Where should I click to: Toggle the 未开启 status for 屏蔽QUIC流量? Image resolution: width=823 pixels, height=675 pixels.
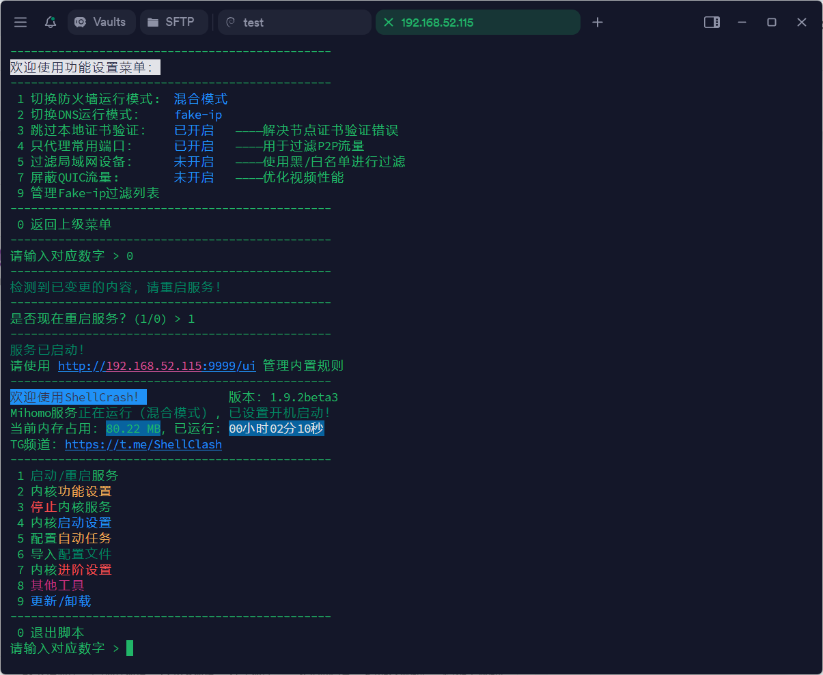[x=194, y=177]
